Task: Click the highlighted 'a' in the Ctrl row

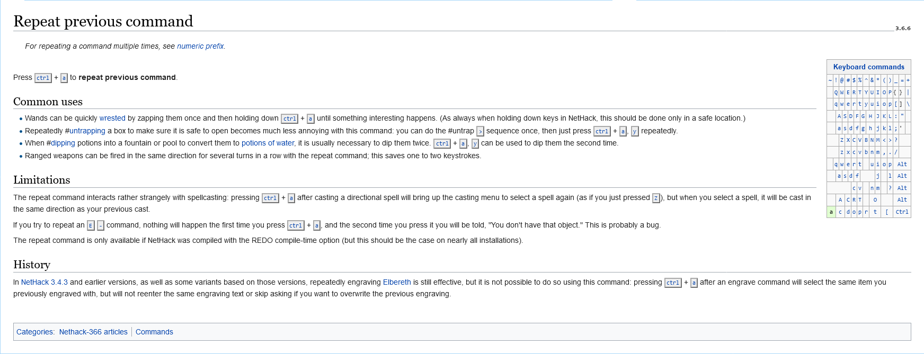Action: point(831,212)
